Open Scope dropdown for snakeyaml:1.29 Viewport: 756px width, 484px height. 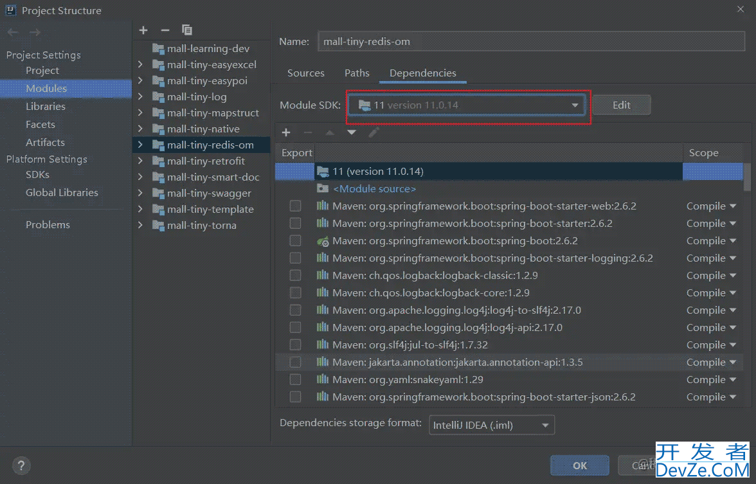tap(711, 379)
